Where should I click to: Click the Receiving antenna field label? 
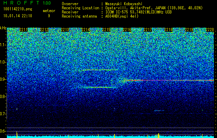tap(79, 16)
